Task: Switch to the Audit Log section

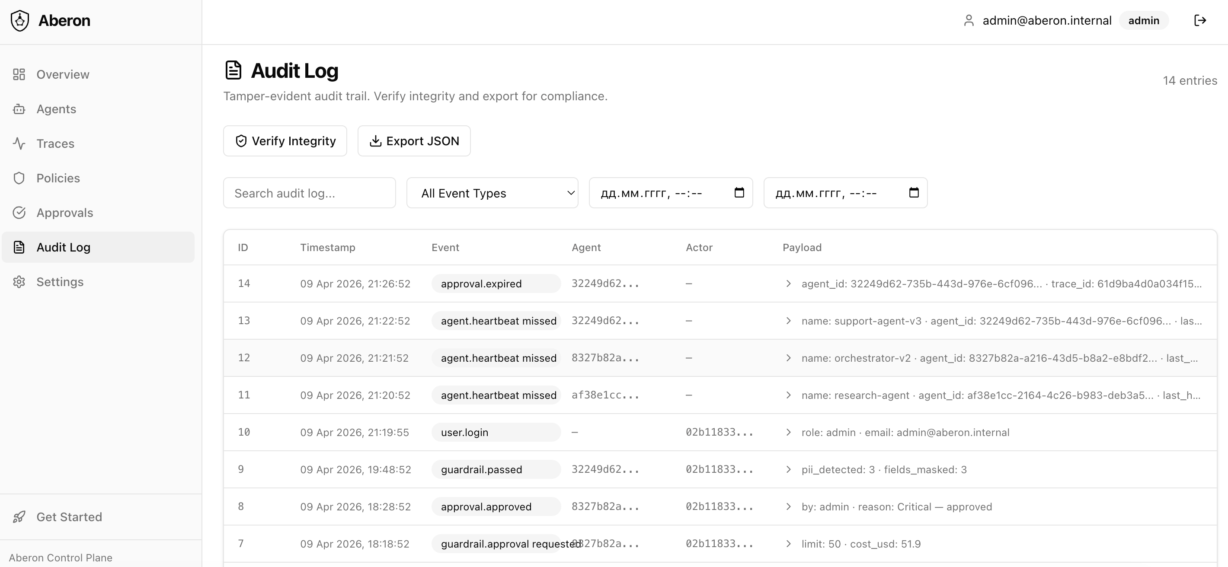Action: pos(64,247)
